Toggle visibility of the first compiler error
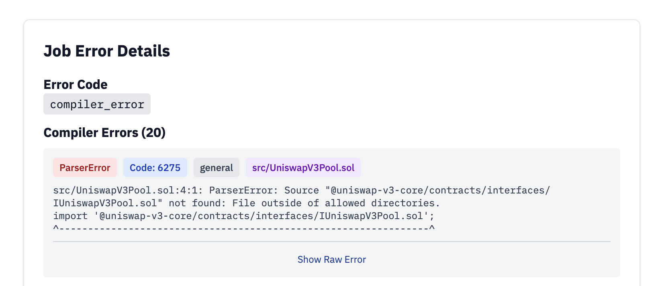The width and height of the screenshot is (658, 286). pyautogui.click(x=85, y=167)
